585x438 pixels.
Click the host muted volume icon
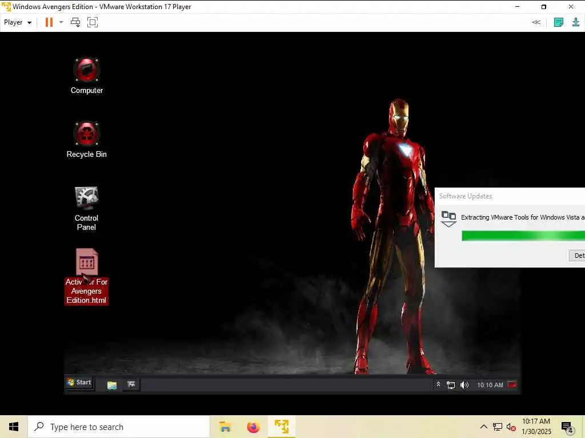tap(511, 427)
